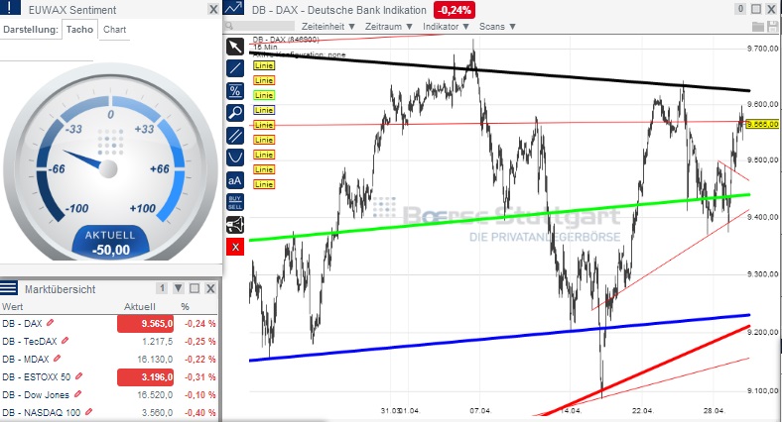This screenshot has height=422, width=782.
Task: Click the pencil icon next to DB - ESTOXX 50
Action: pos(78,376)
